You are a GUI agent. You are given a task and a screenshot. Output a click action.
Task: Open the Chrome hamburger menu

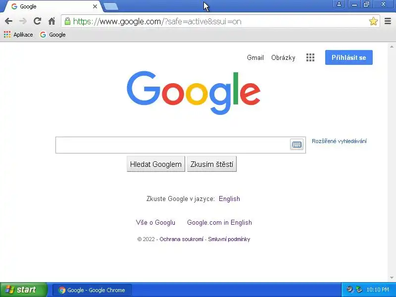coord(388,21)
